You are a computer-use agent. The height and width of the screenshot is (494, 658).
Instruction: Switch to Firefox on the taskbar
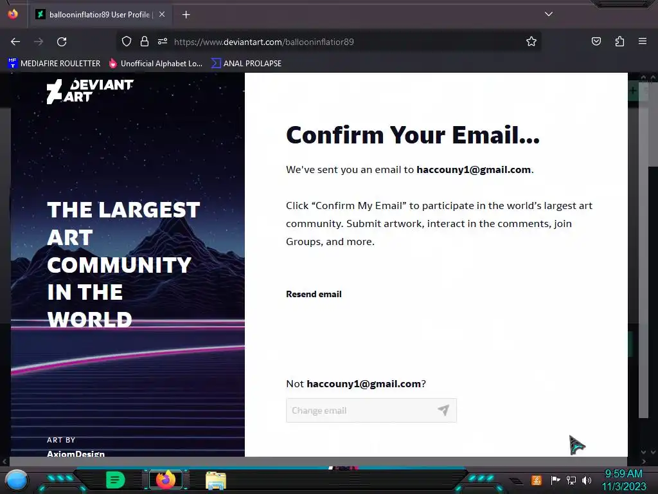166,479
